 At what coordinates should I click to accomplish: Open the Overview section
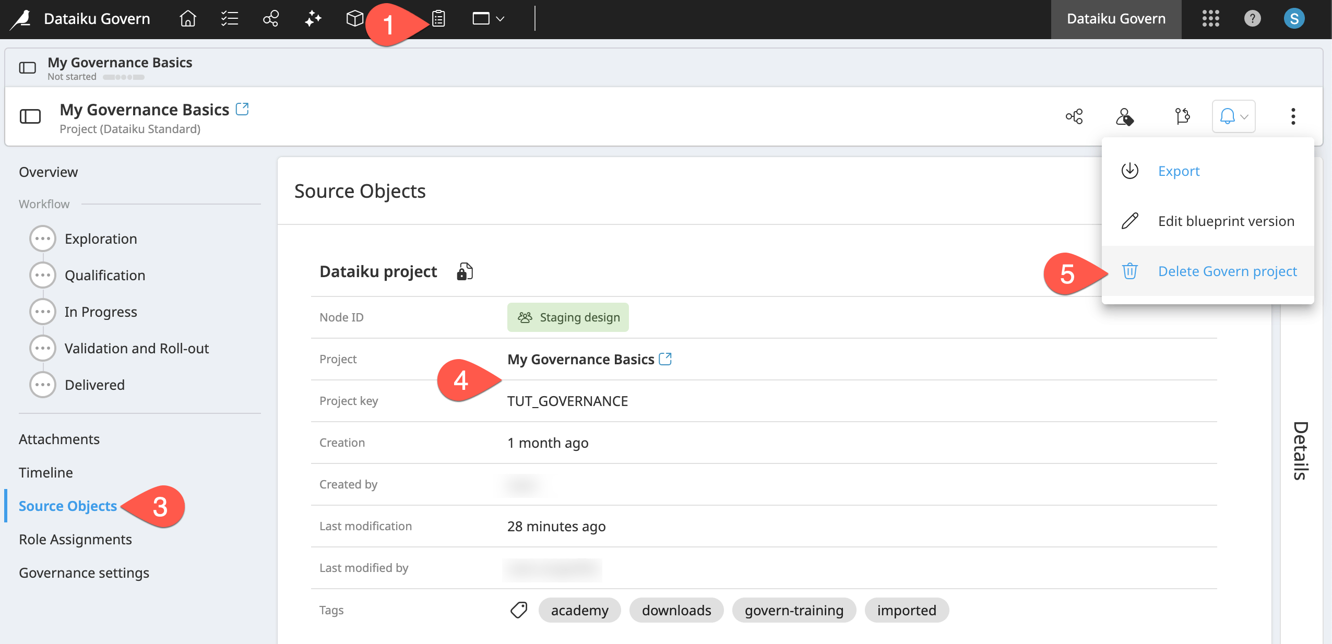click(48, 172)
